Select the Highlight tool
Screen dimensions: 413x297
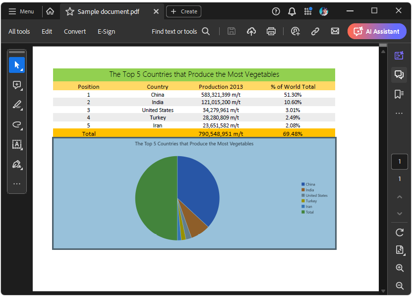[17, 105]
